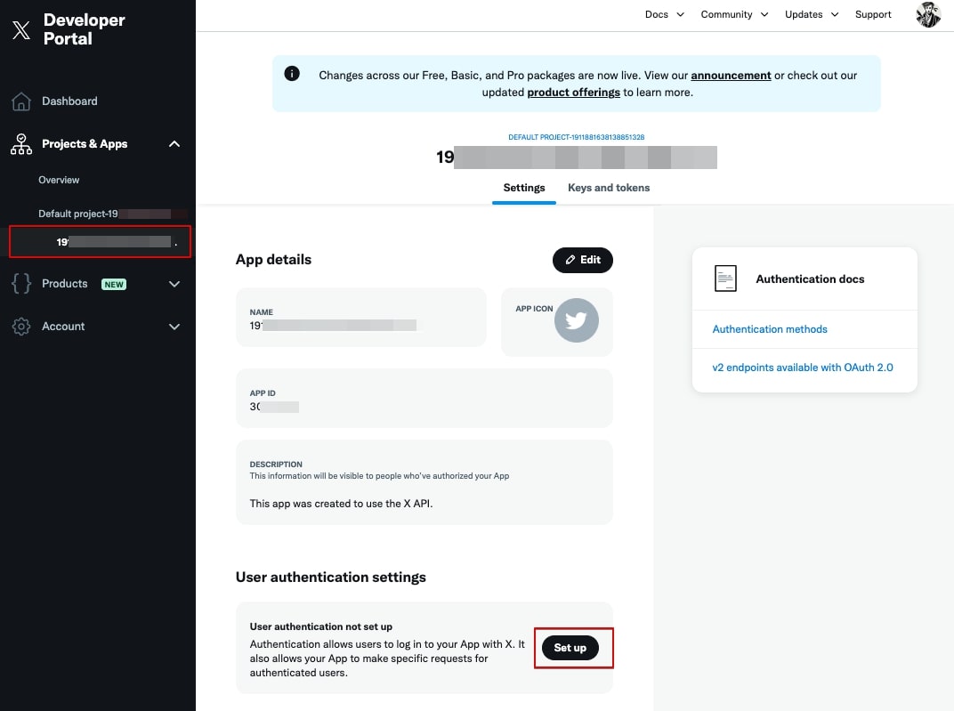Open the Authentication methods link

(x=770, y=329)
